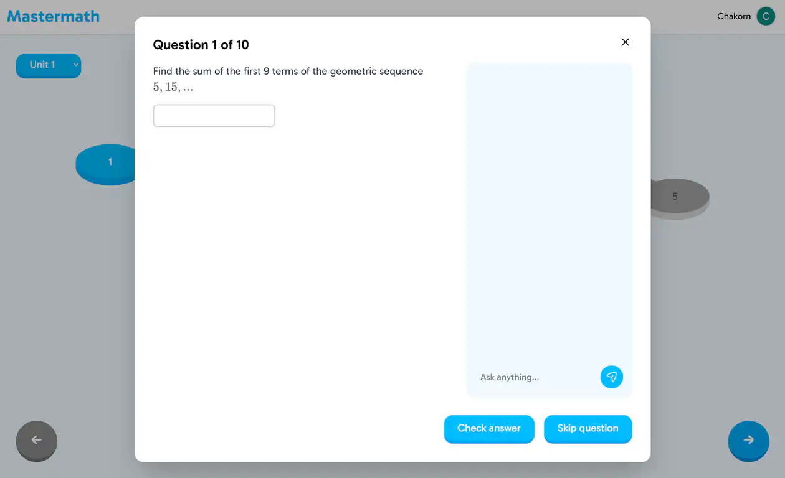Skip question using the Skip button
Screen dimensions: 785x478
point(588,428)
